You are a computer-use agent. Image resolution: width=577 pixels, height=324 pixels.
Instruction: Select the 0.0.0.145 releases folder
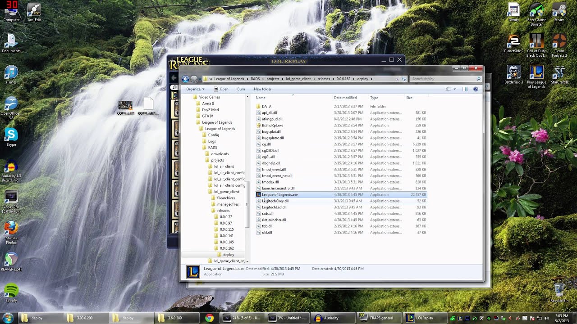coord(227,242)
